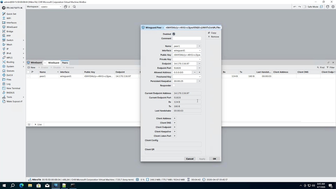Viewport: 336px width, 189px height.
Task: Click the search icon in top toolbar
Action: tap(74, 7)
